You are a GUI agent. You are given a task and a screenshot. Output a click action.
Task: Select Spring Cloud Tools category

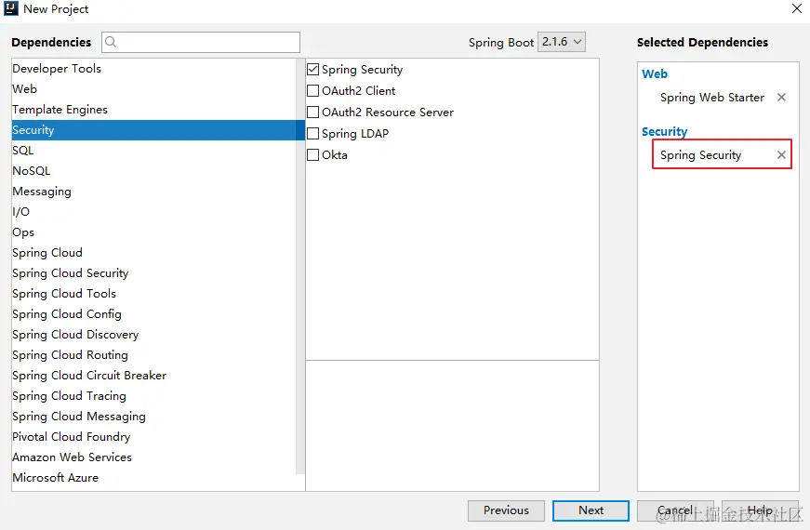(x=154, y=294)
